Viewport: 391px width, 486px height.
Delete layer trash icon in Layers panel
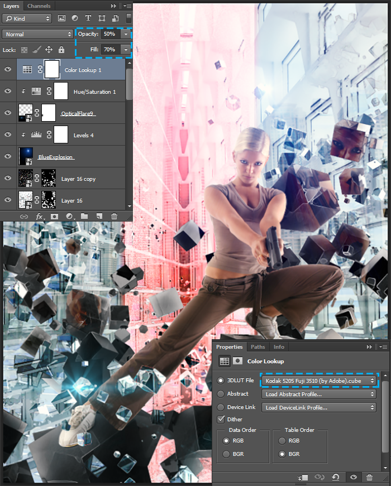tap(114, 216)
